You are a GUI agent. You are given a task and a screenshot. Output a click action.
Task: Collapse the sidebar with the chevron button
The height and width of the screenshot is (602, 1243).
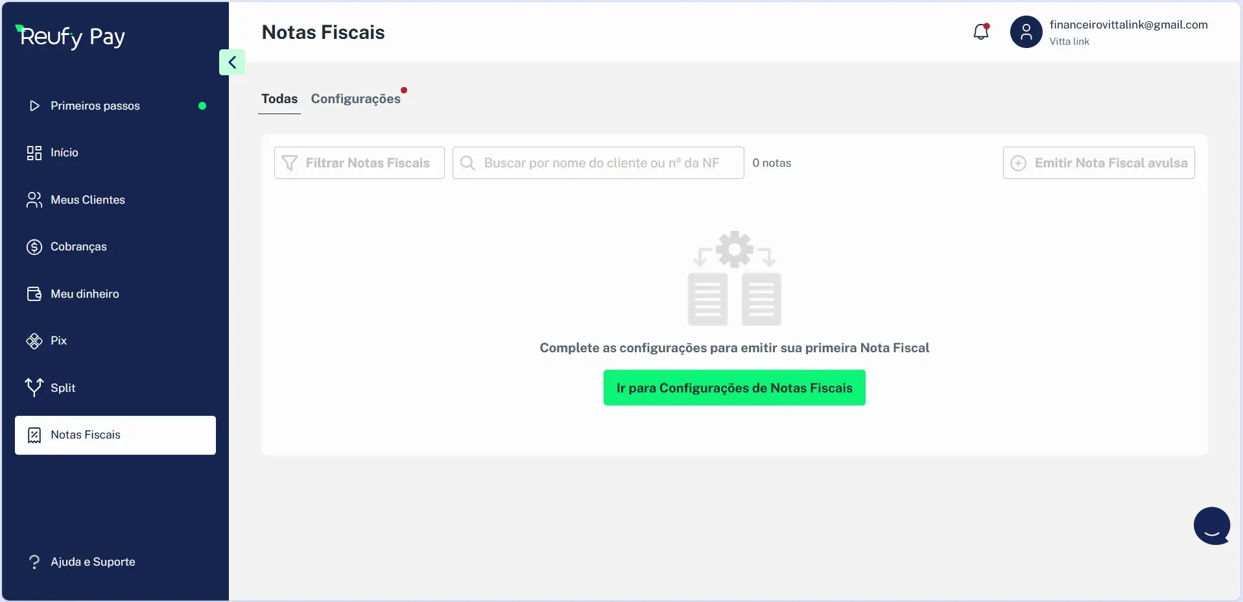[232, 62]
